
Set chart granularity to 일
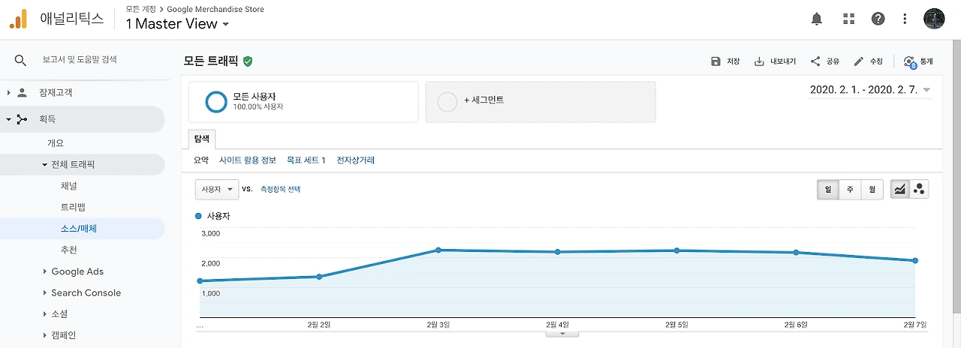[828, 190]
